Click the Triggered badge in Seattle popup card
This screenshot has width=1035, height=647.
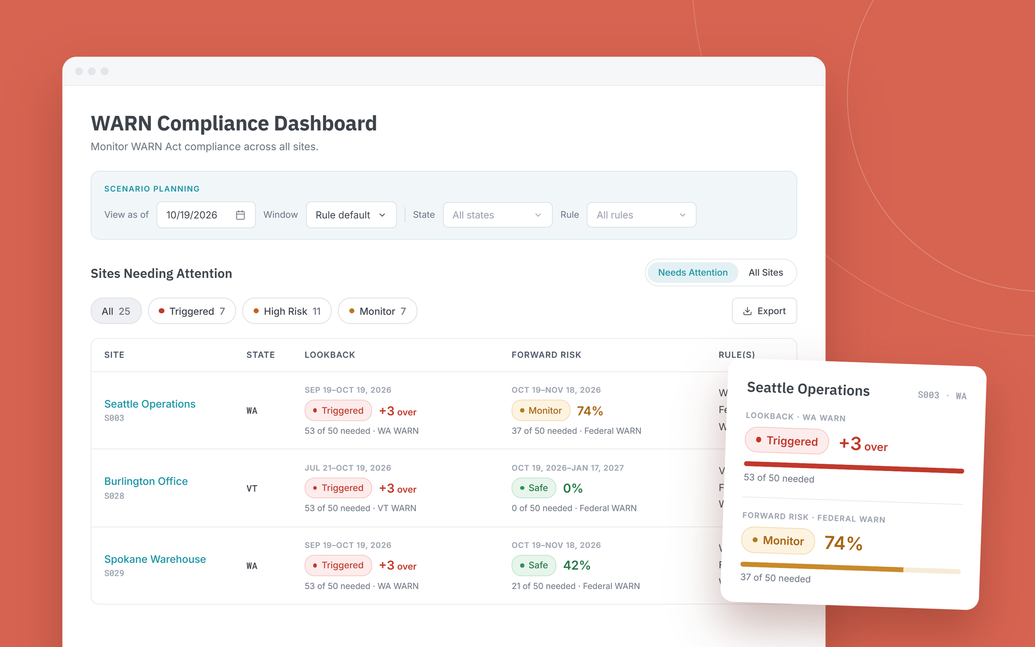click(x=787, y=441)
